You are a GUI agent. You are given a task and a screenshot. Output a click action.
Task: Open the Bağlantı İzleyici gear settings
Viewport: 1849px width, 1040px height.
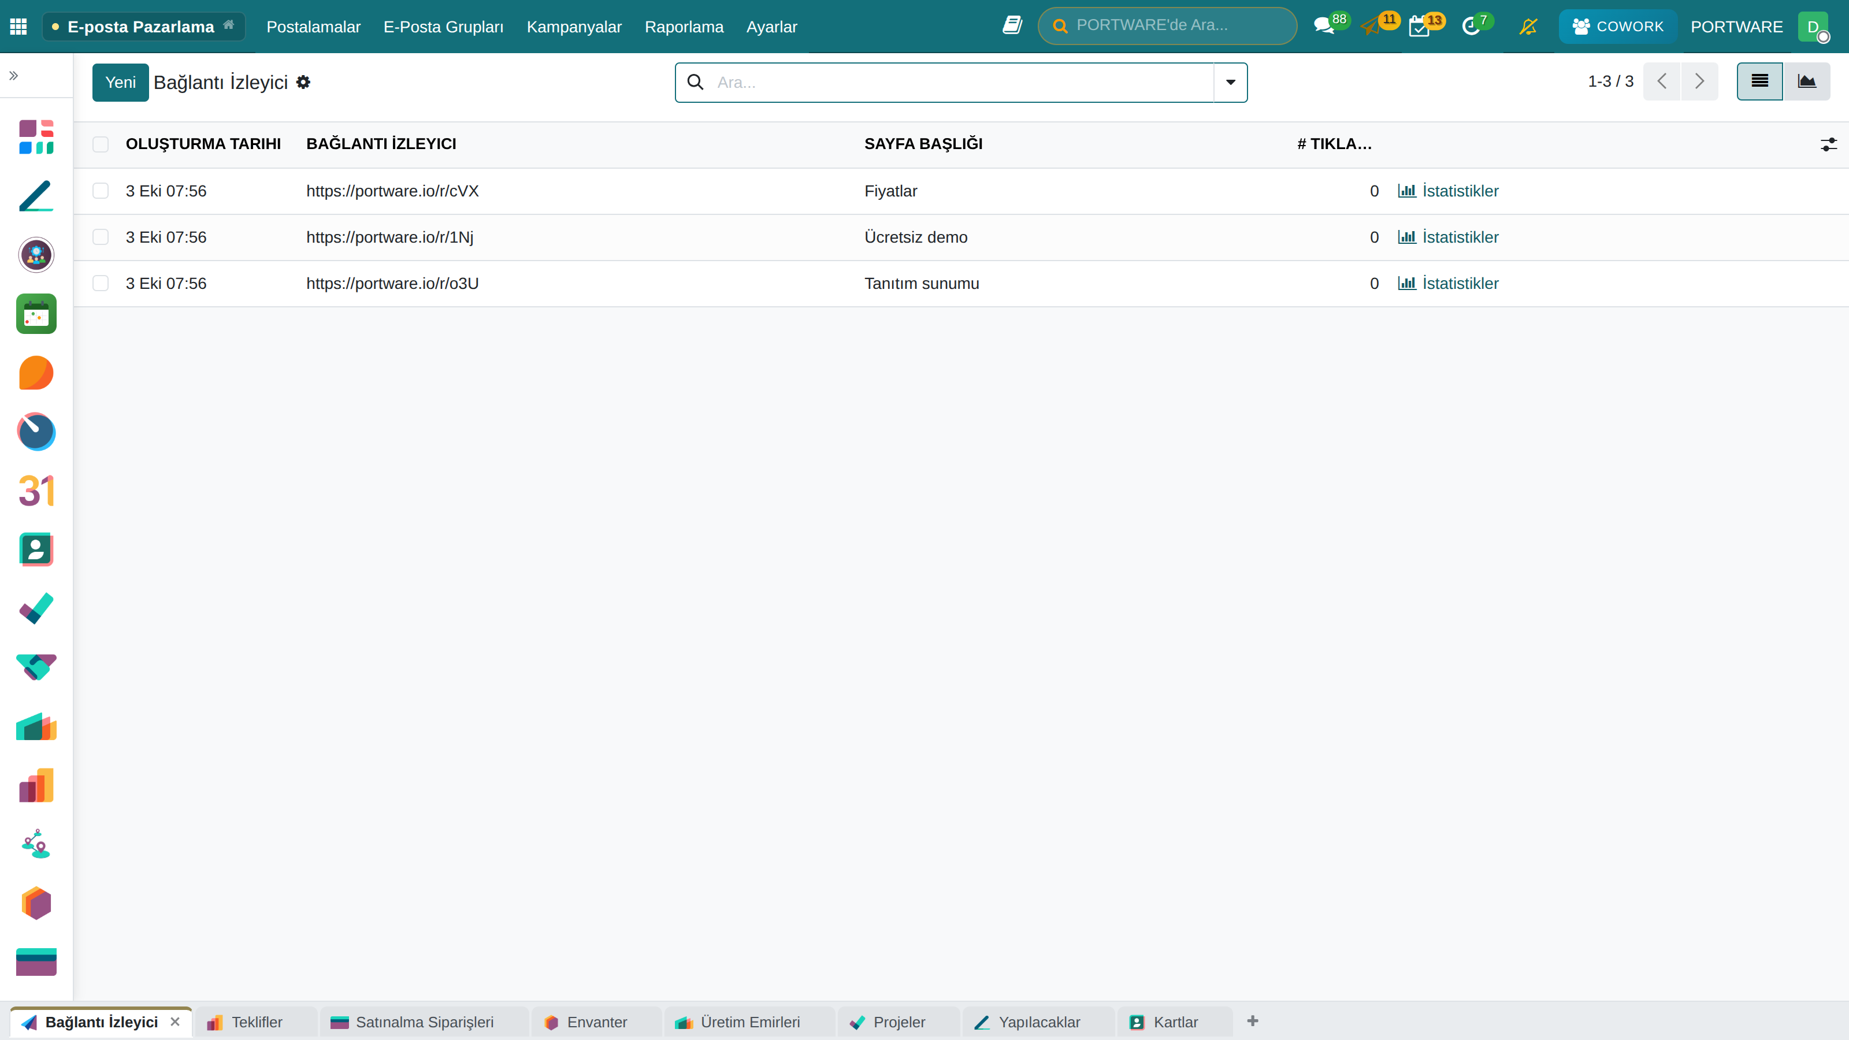pos(303,82)
